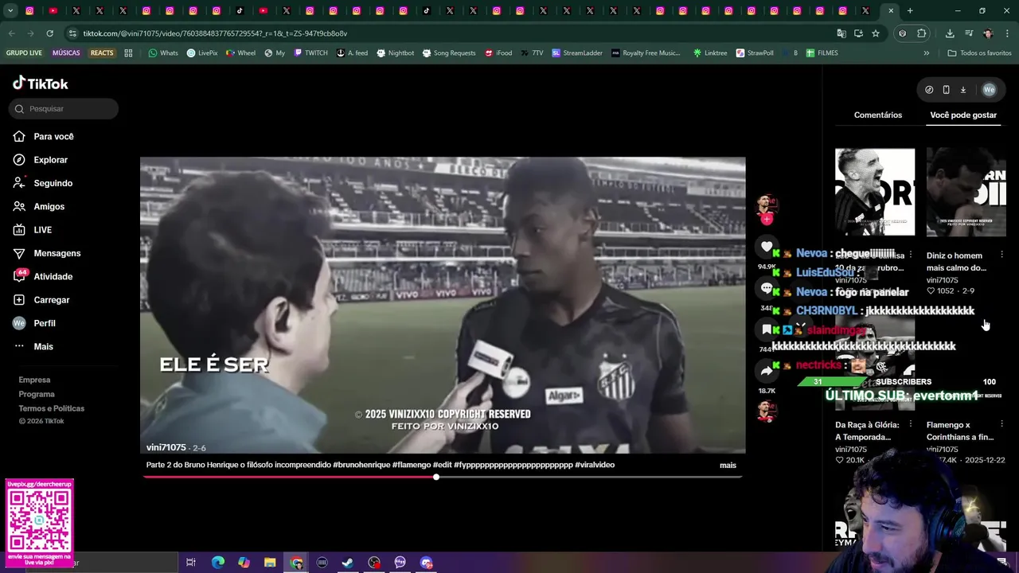Open the Da Raça à Glória video title
Image resolution: width=1019 pixels, height=573 pixels.
click(867, 431)
